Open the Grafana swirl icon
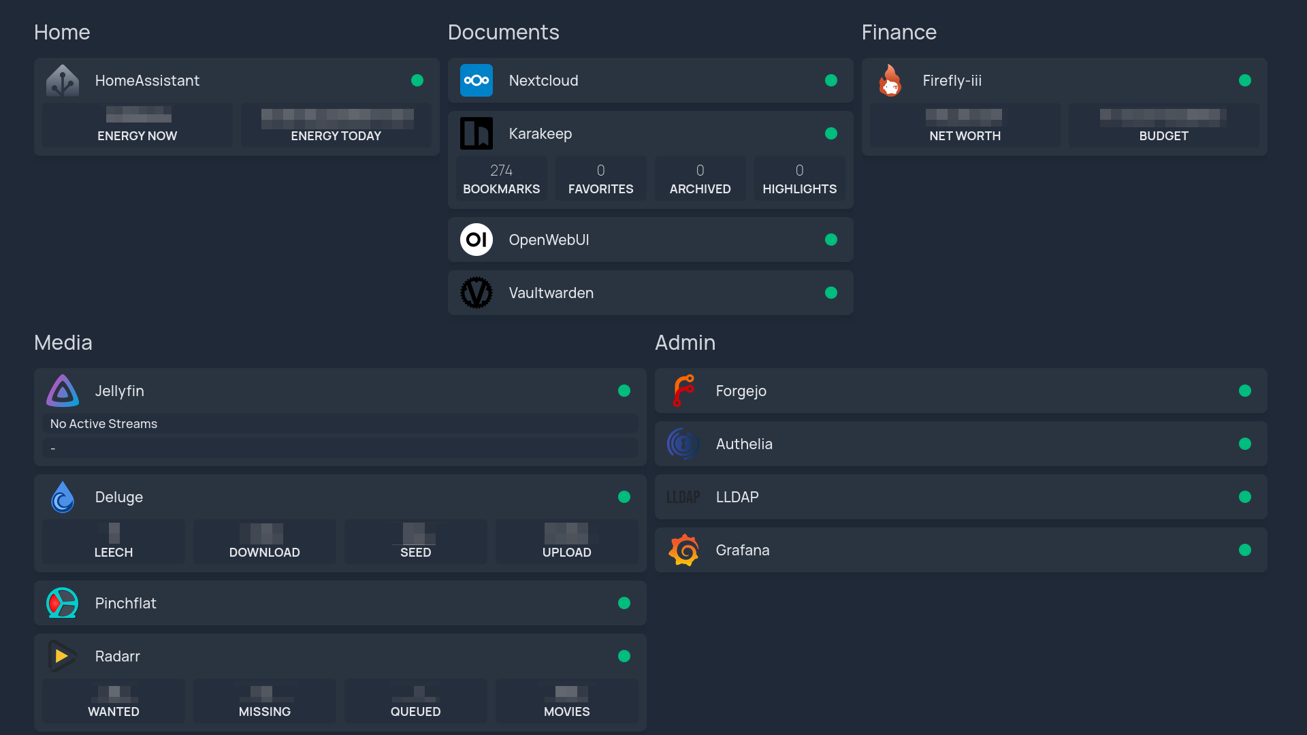This screenshot has height=735, width=1307. click(683, 550)
